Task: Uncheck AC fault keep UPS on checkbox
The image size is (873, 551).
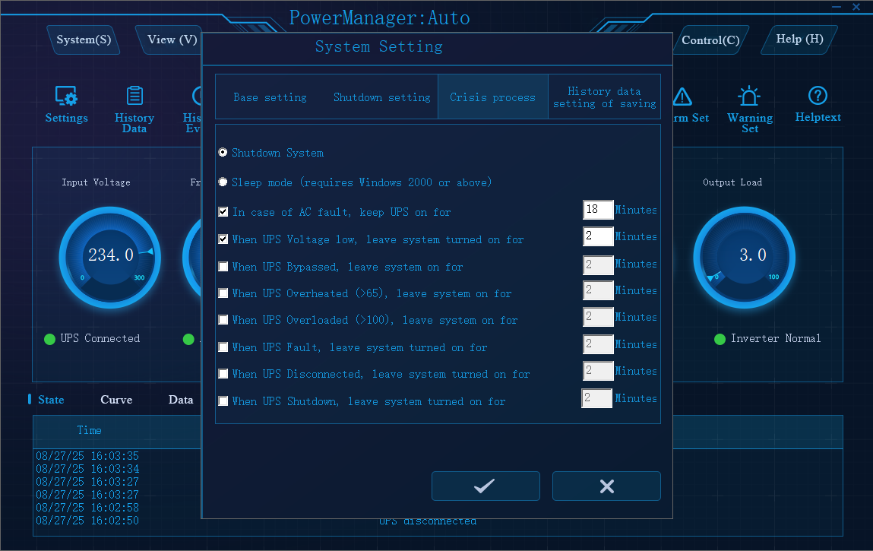Action: coord(223,212)
